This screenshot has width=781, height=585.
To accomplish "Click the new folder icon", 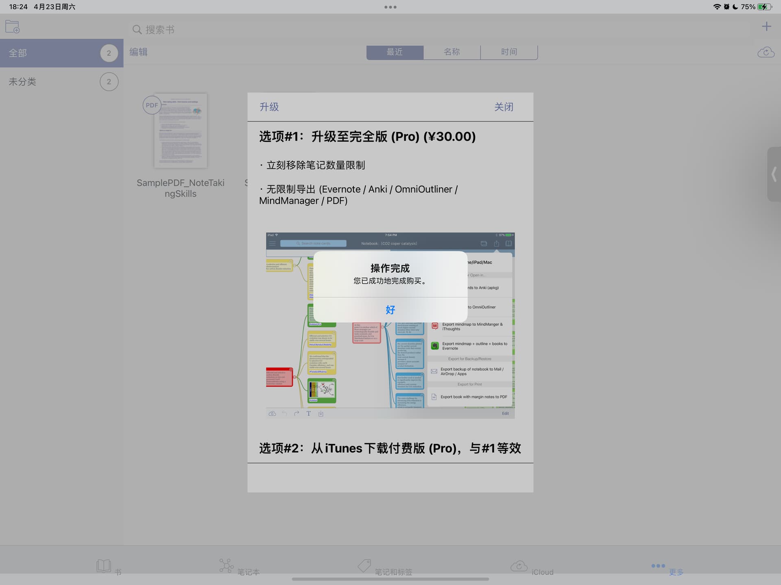I will [13, 27].
